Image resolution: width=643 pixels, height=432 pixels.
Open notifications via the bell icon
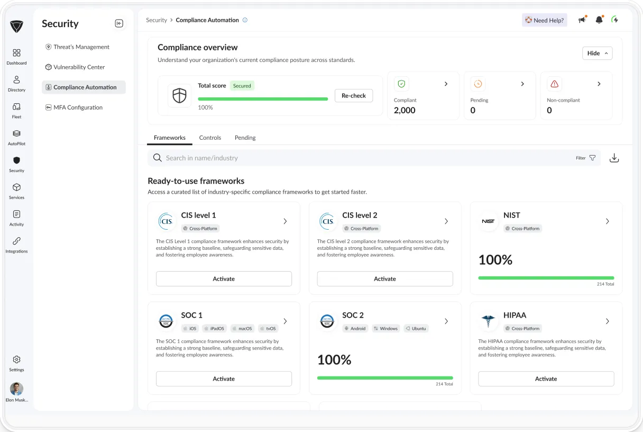click(599, 19)
